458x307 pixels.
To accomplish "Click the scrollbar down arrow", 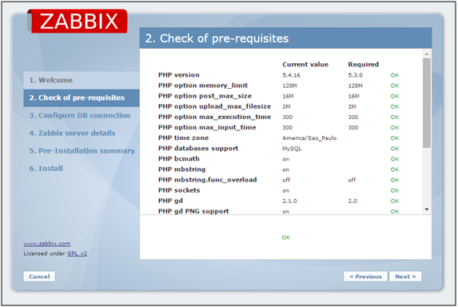I will (x=427, y=209).
